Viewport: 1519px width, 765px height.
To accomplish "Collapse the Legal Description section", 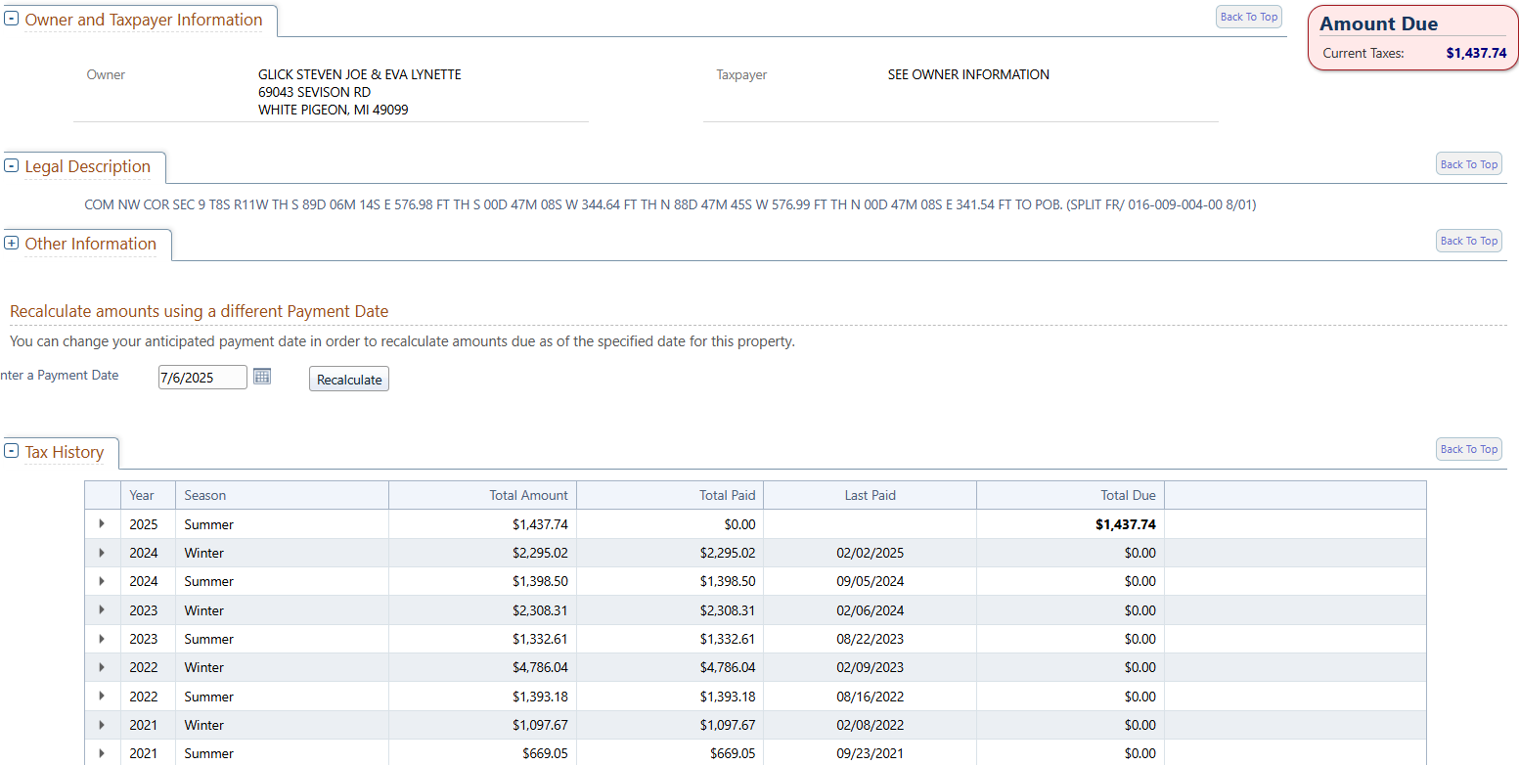I will coord(12,165).
